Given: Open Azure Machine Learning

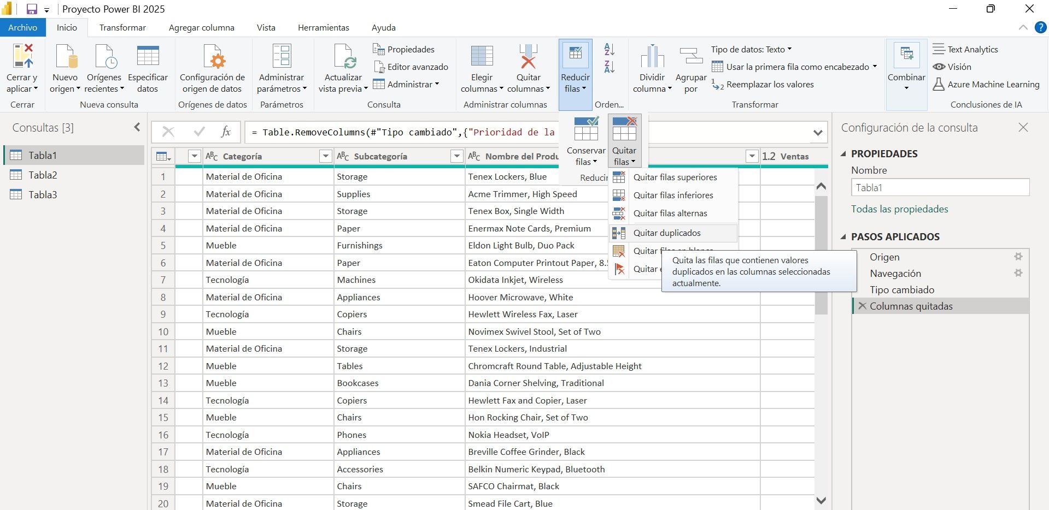Looking at the screenshot, I should point(986,84).
